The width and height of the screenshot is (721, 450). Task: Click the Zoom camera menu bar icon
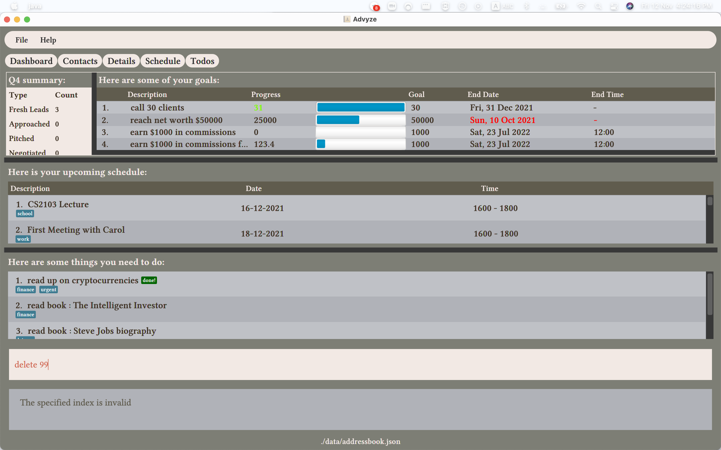(x=392, y=6)
